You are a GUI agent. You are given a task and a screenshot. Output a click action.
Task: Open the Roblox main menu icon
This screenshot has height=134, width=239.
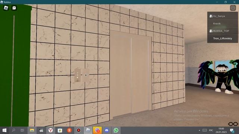[x=6, y=8]
